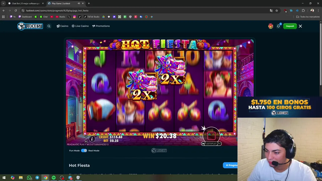Open the X (Twitter) bookmark
322x181 pixels.
coord(69,17)
